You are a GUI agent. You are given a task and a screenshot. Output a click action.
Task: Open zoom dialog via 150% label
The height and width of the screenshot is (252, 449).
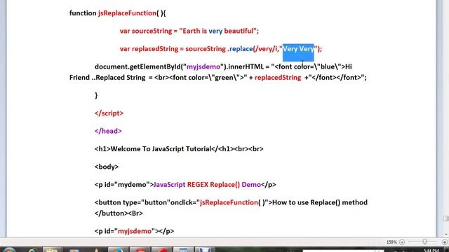click(391, 242)
